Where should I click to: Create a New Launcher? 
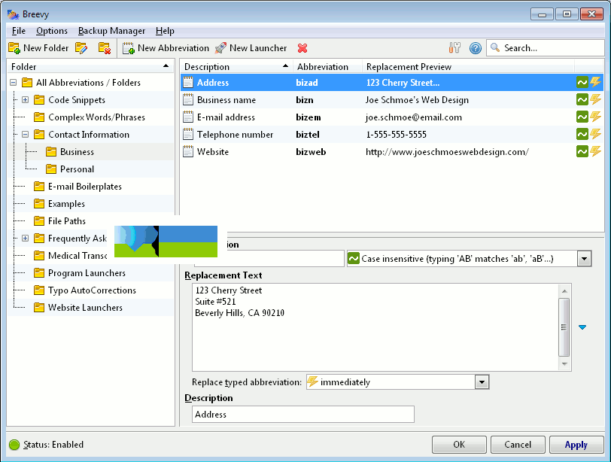pyautogui.click(x=251, y=48)
